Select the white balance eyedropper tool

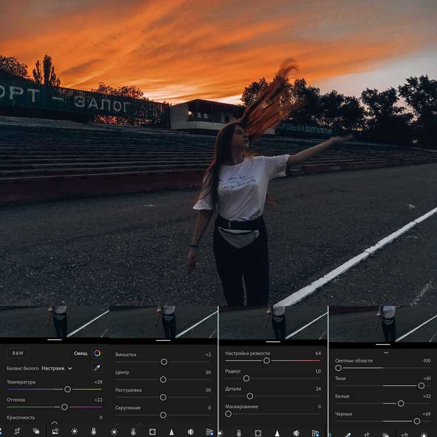pos(97,368)
